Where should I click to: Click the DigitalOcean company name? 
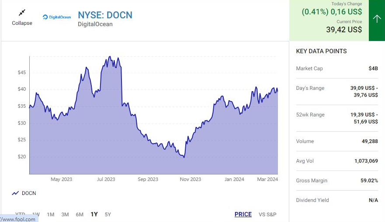tap(95, 24)
